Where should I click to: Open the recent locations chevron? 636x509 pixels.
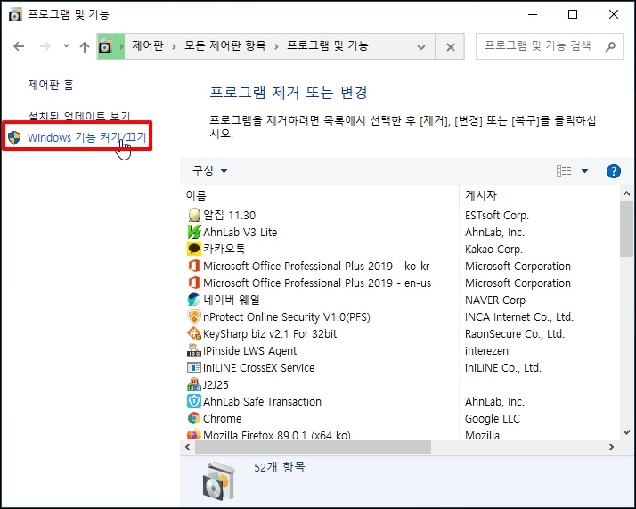[x=66, y=45]
